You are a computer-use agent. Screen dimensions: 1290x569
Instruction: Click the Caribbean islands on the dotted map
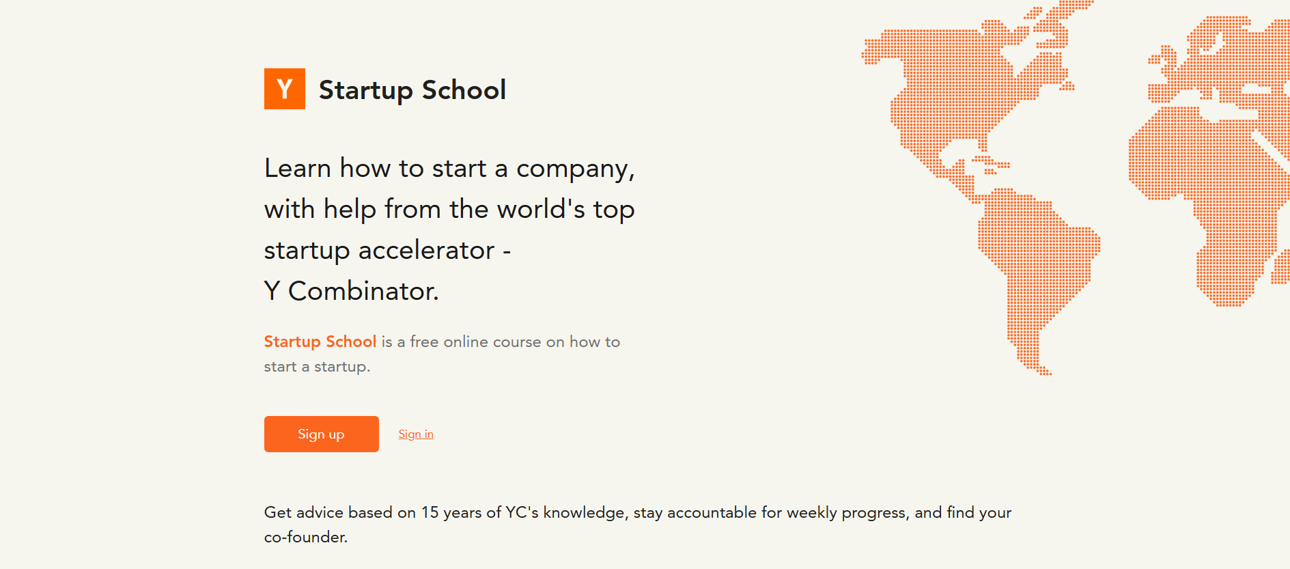(x=990, y=164)
